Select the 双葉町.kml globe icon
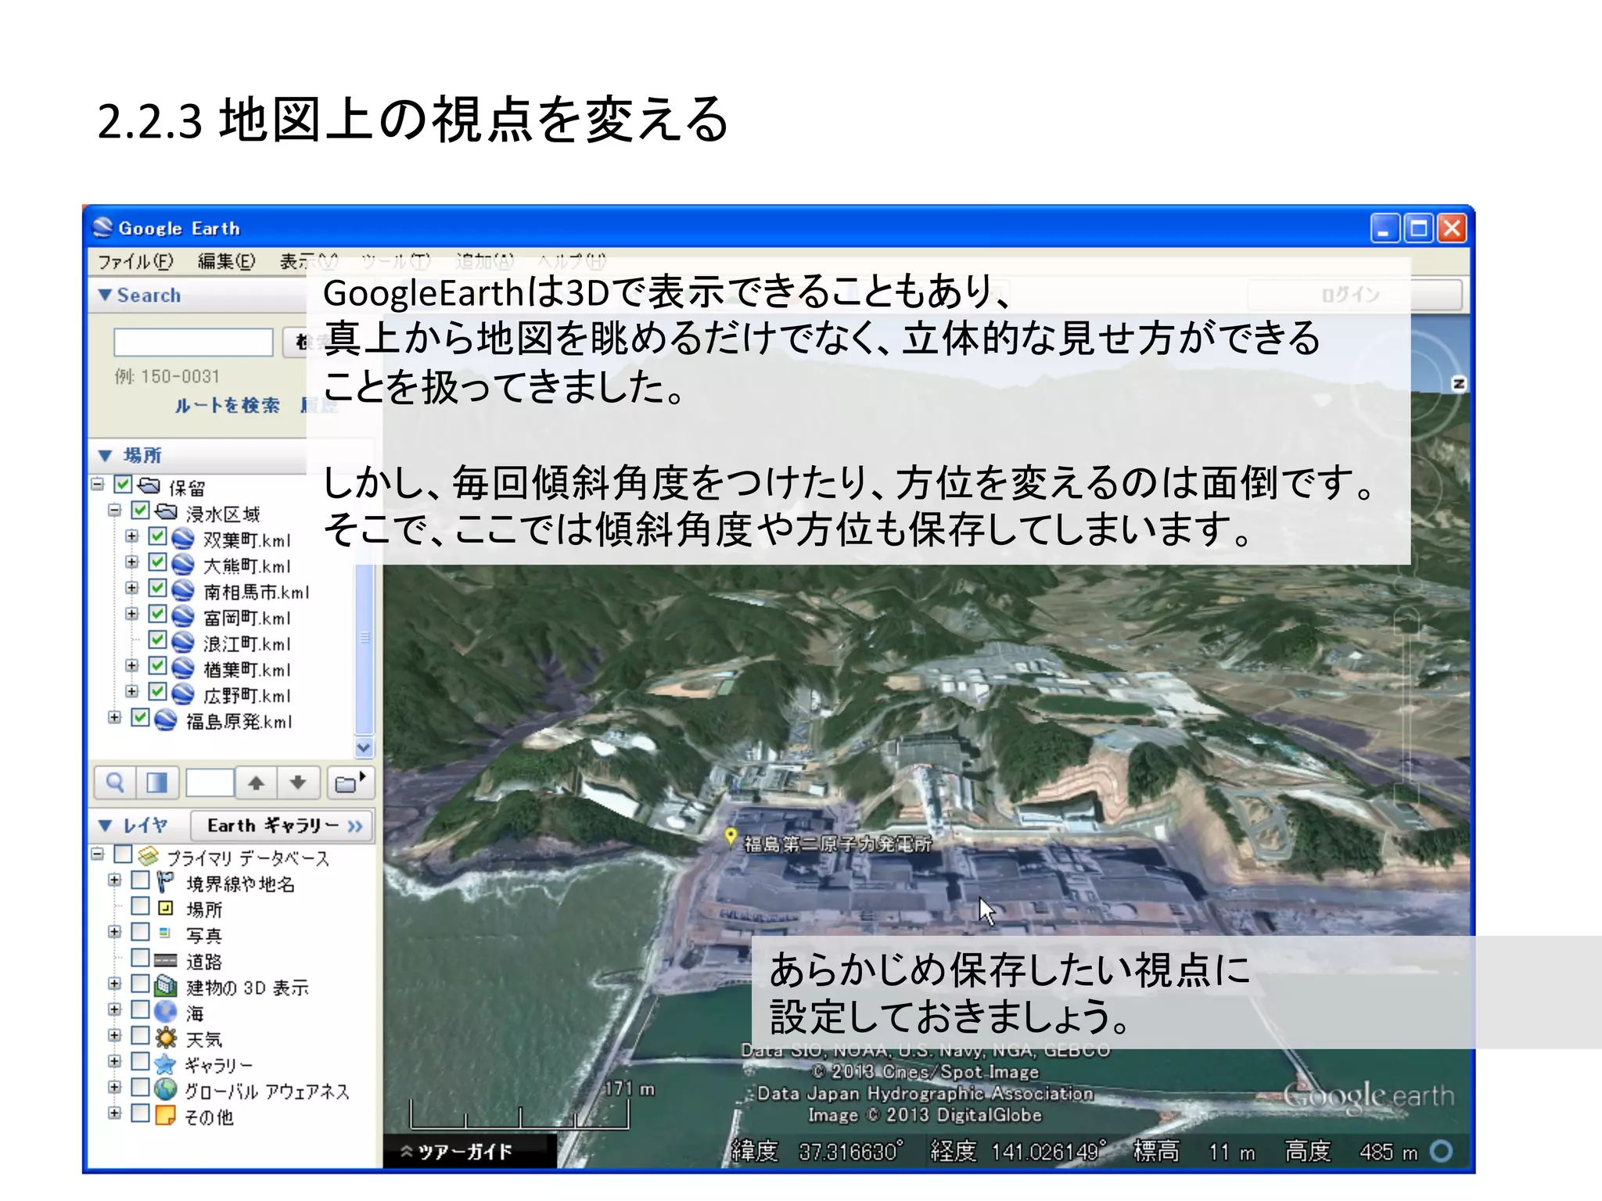The height and width of the screenshot is (1201, 1602). (183, 539)
